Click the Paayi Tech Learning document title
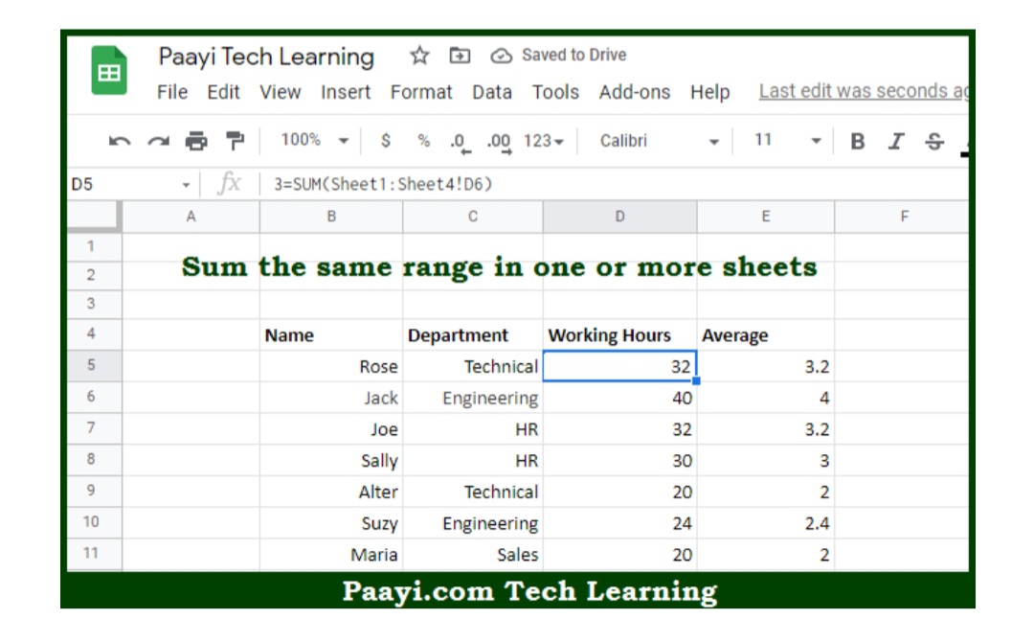The height and width of the screenshot is (642, 1034). click(266, 57)
